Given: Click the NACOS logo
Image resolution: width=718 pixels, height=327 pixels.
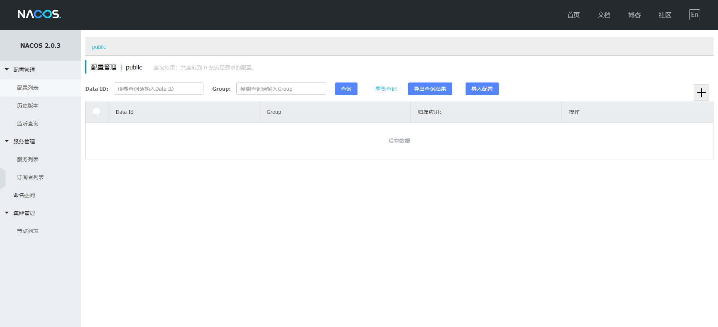Looking at the screenshot, I should click(39, 14).
